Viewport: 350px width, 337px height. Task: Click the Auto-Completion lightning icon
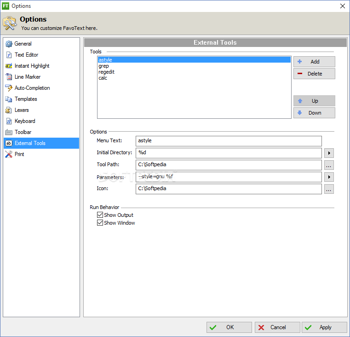(9, 88)
